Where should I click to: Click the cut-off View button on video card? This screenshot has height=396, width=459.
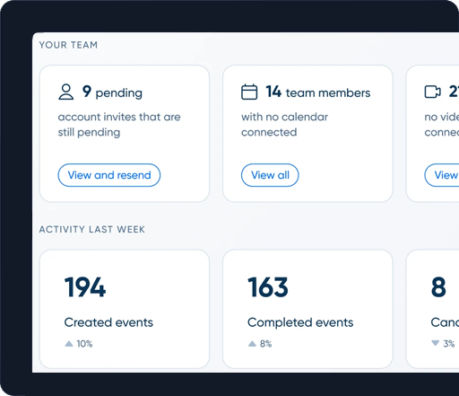(x=442, y=175)
